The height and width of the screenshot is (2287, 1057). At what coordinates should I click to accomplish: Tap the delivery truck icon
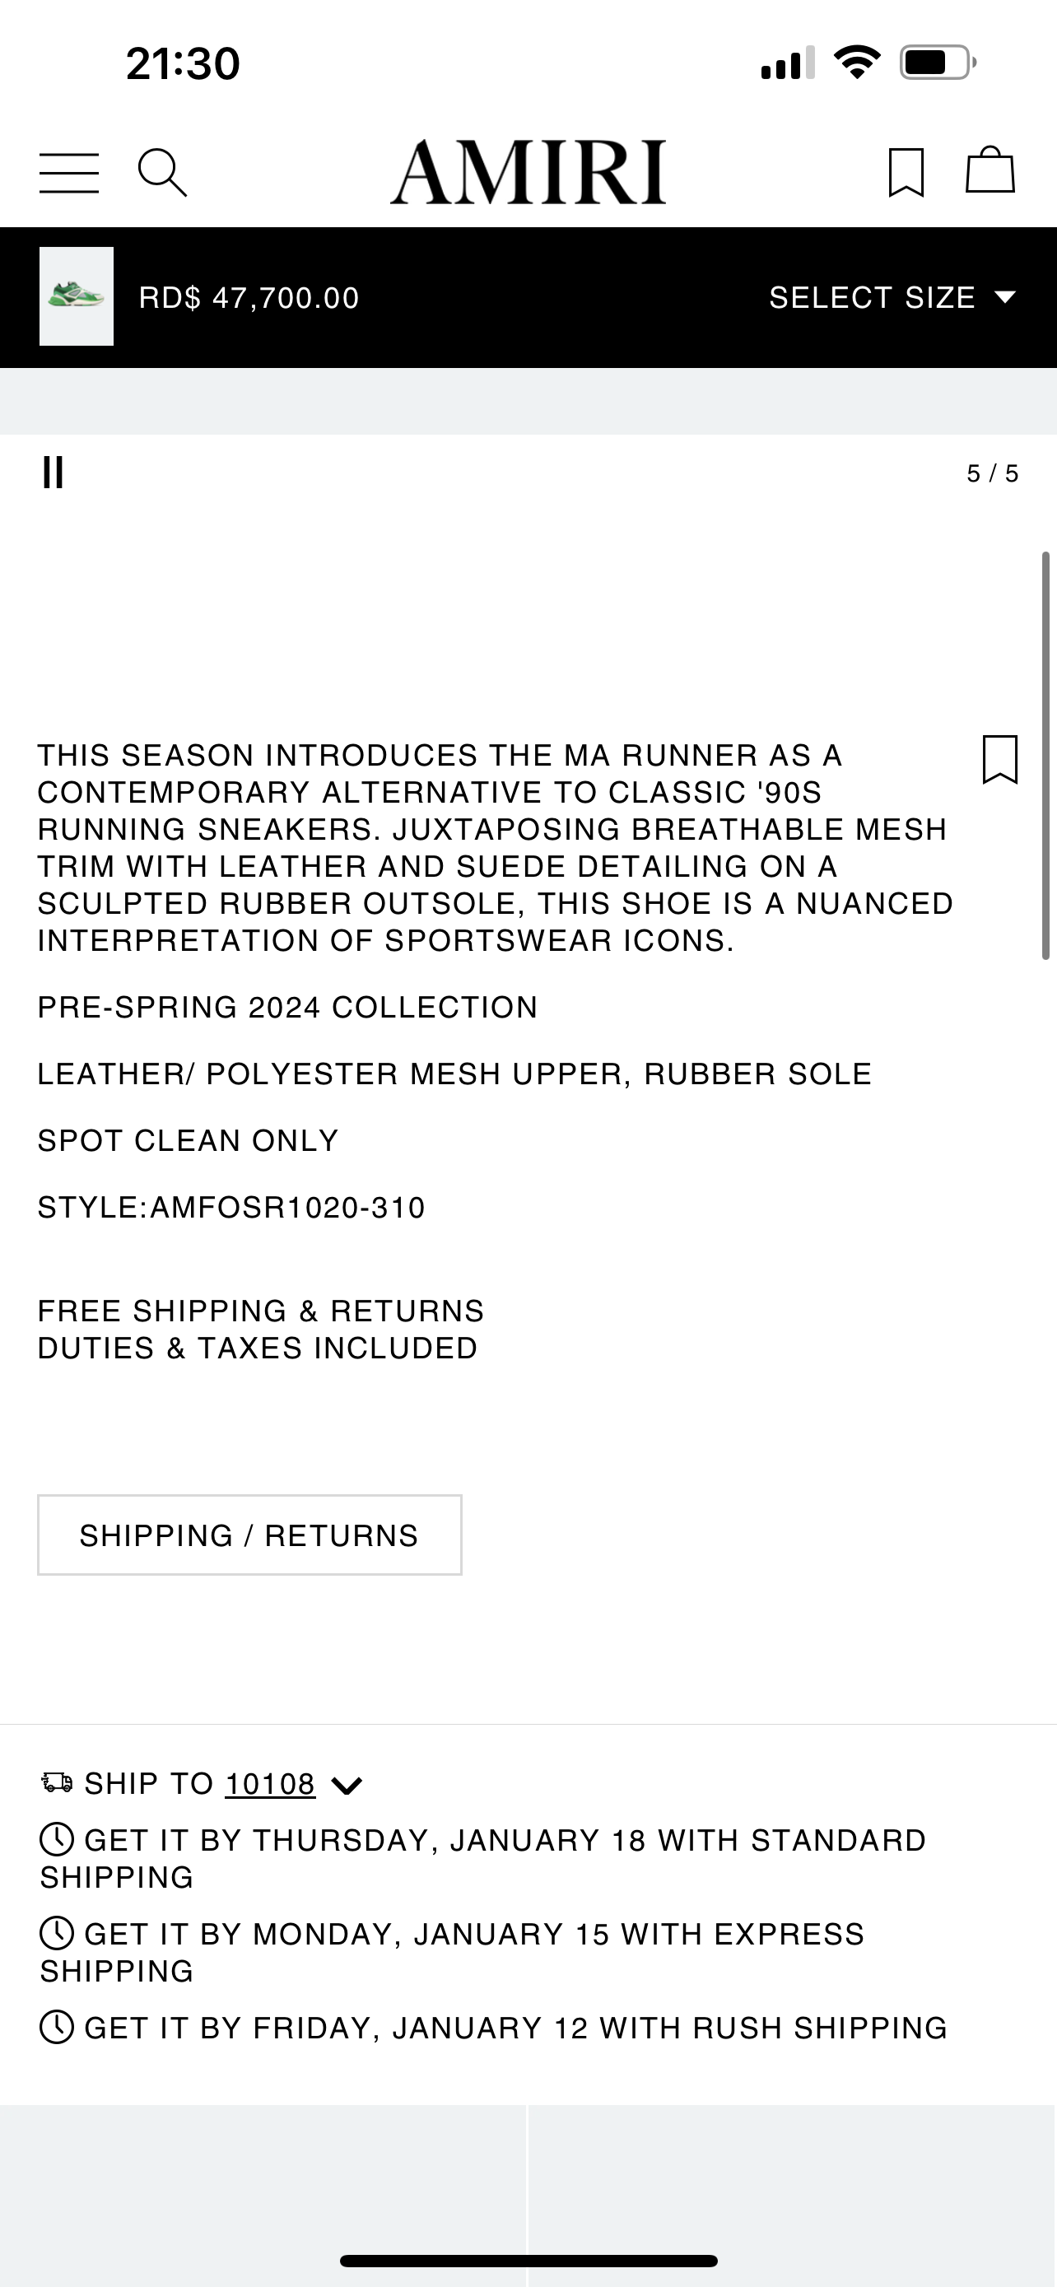[x=57, y=1782]
